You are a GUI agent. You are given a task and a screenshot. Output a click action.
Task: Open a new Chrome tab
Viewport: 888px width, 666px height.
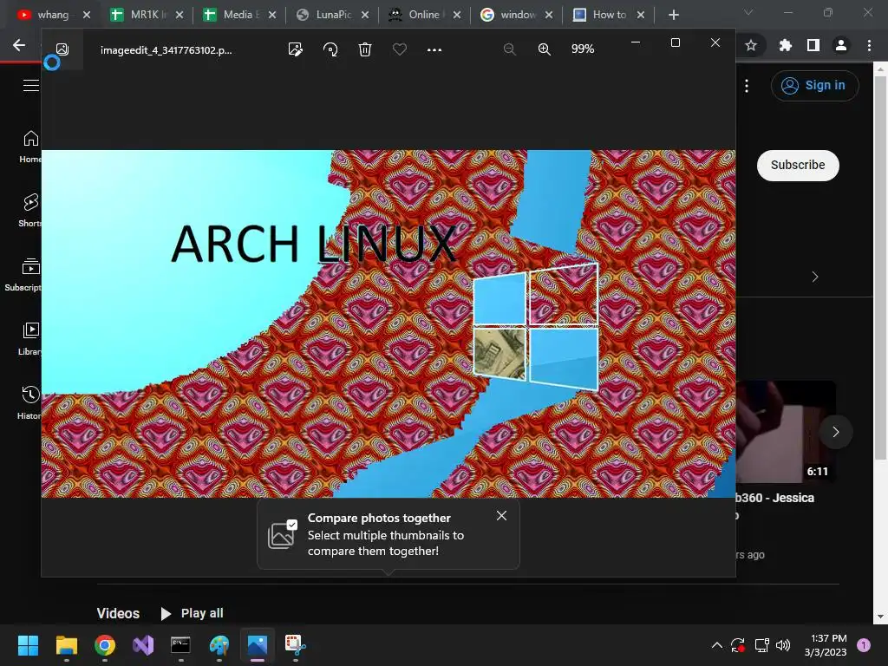[673, 15]
